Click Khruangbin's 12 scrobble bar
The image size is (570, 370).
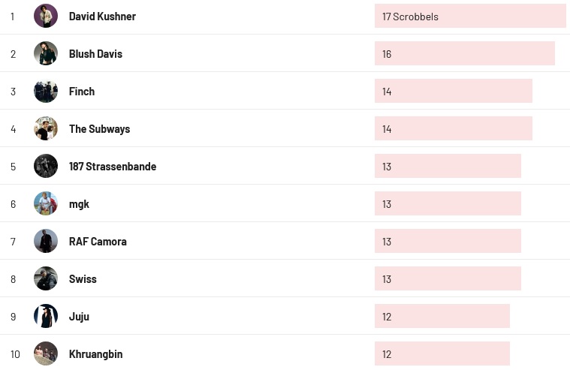pos(442,353)
